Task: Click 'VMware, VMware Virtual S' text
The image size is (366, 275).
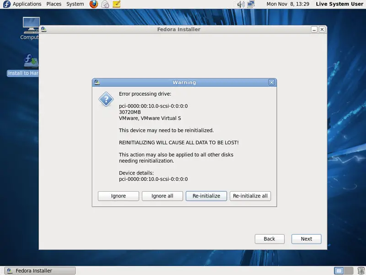Action: [150, 118]
